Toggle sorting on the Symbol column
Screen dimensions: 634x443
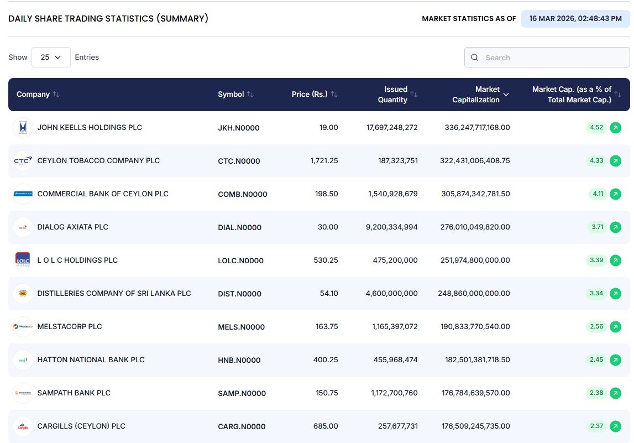click(x=250, y=94)
